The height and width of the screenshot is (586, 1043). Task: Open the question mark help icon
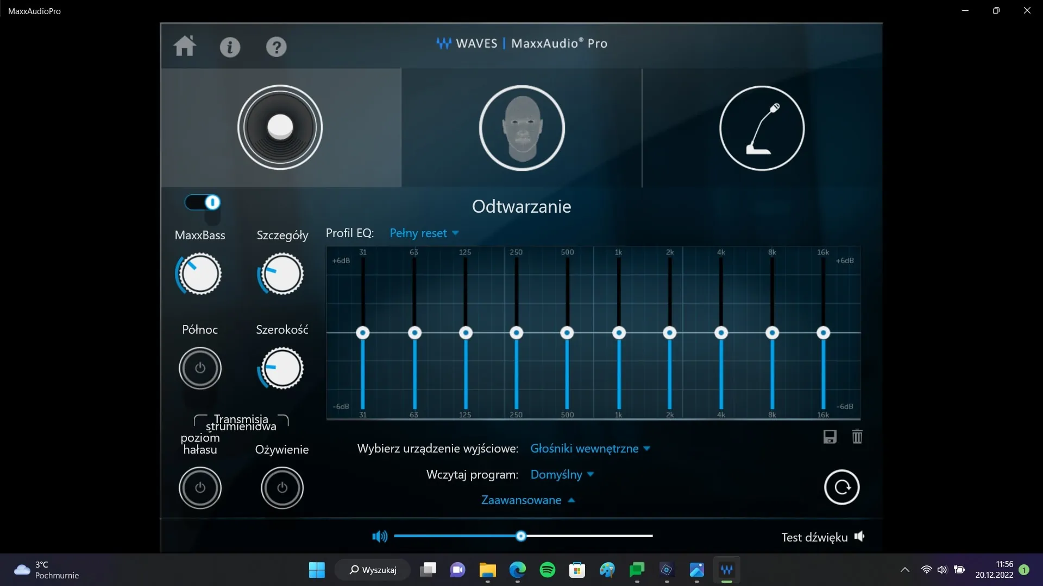pyautogui.click(x=276, y=47)
